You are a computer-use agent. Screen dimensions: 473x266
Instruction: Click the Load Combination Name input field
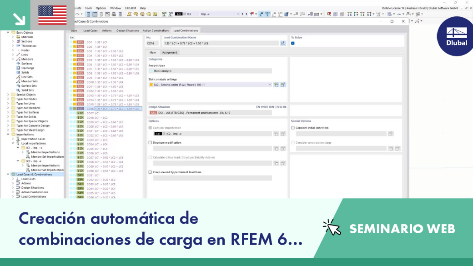coord(221,43)
